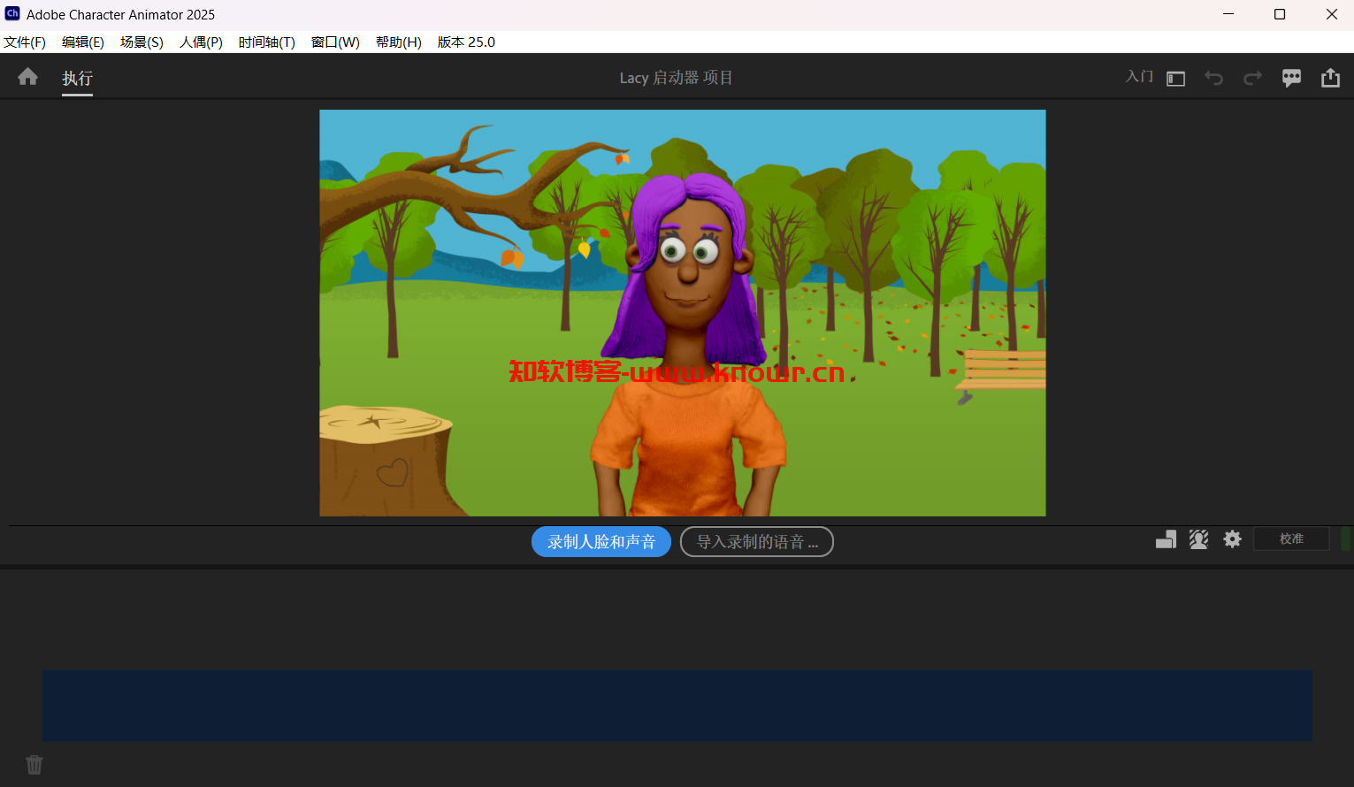This screenshot has height=787, width=1354.
Task: Delete using the trash can icon
Action: point(34,764)
